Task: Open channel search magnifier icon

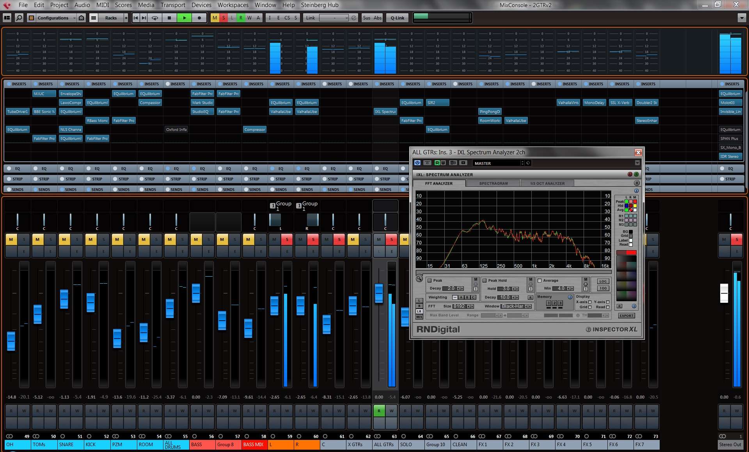Action: 19,18
